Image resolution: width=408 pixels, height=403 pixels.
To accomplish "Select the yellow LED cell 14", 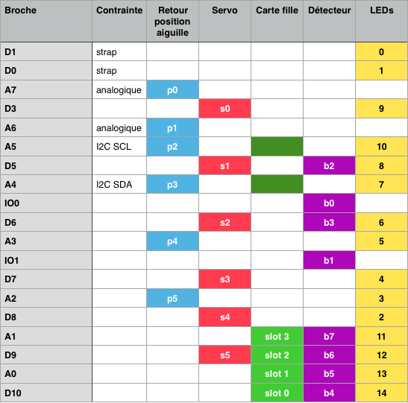I will pos(381,393).
